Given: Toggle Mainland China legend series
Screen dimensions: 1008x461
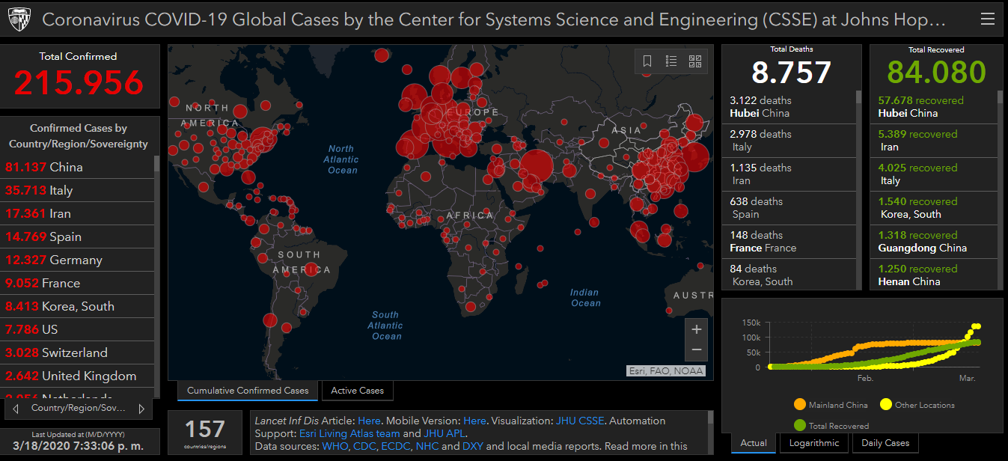Looking at the screenshot, I should pos(831,405).
